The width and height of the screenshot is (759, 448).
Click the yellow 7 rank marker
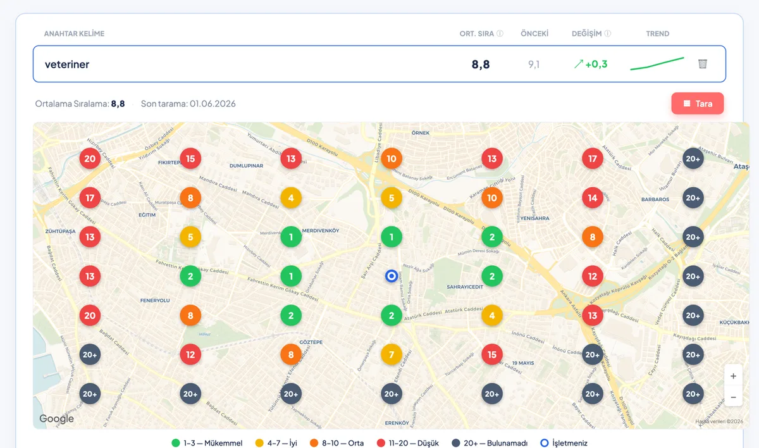(392, 354)
